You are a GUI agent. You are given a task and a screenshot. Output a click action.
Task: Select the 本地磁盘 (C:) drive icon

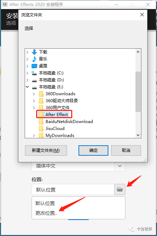tap(34, 73)
